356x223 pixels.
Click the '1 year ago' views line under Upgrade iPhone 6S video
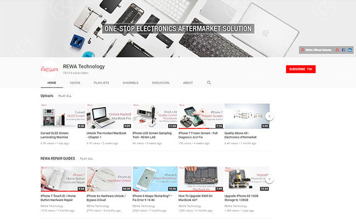click(x=239, y=210)
